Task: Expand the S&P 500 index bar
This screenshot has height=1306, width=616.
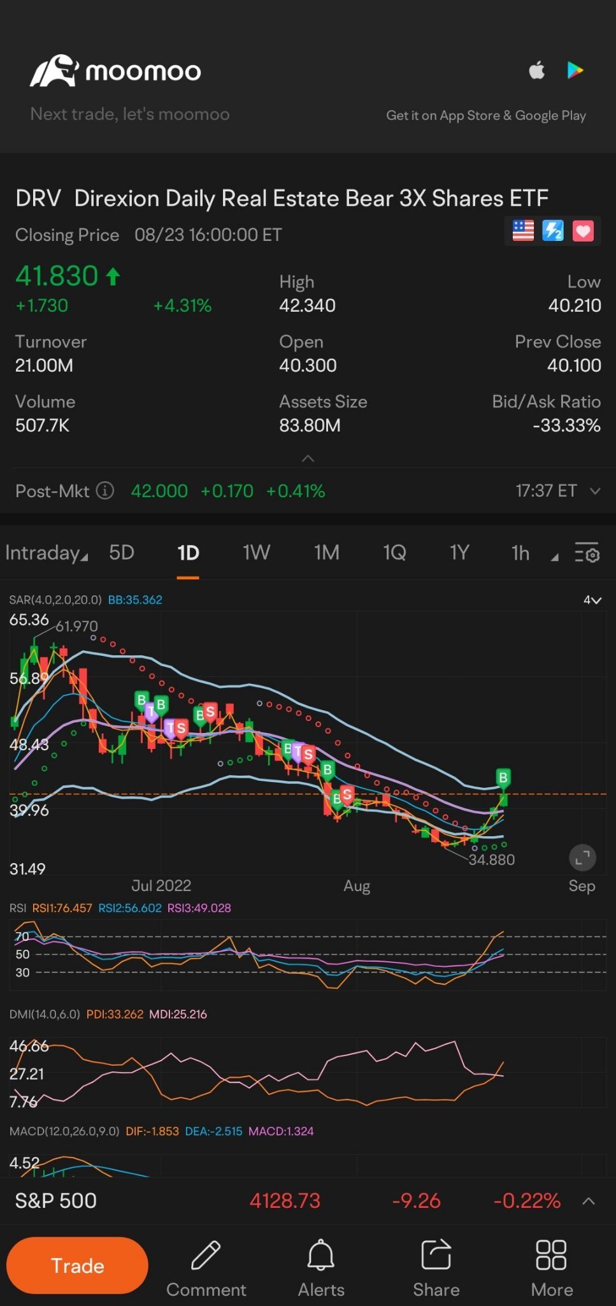Action: coord(589,1201)
